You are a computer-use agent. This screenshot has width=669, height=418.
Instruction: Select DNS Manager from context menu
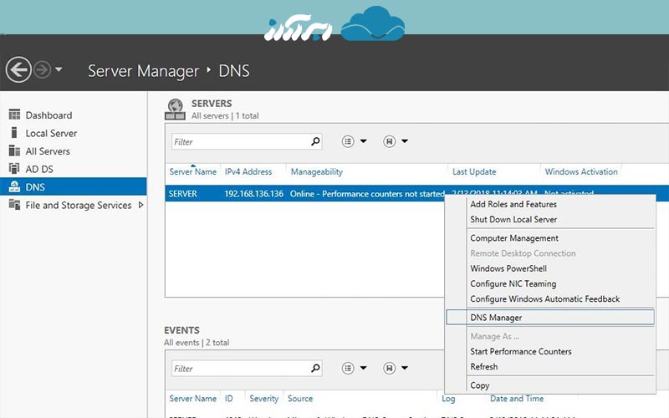[496, 318]
